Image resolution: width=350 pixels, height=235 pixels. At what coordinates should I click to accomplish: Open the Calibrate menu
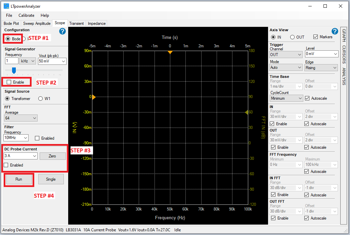click(26, 15)
